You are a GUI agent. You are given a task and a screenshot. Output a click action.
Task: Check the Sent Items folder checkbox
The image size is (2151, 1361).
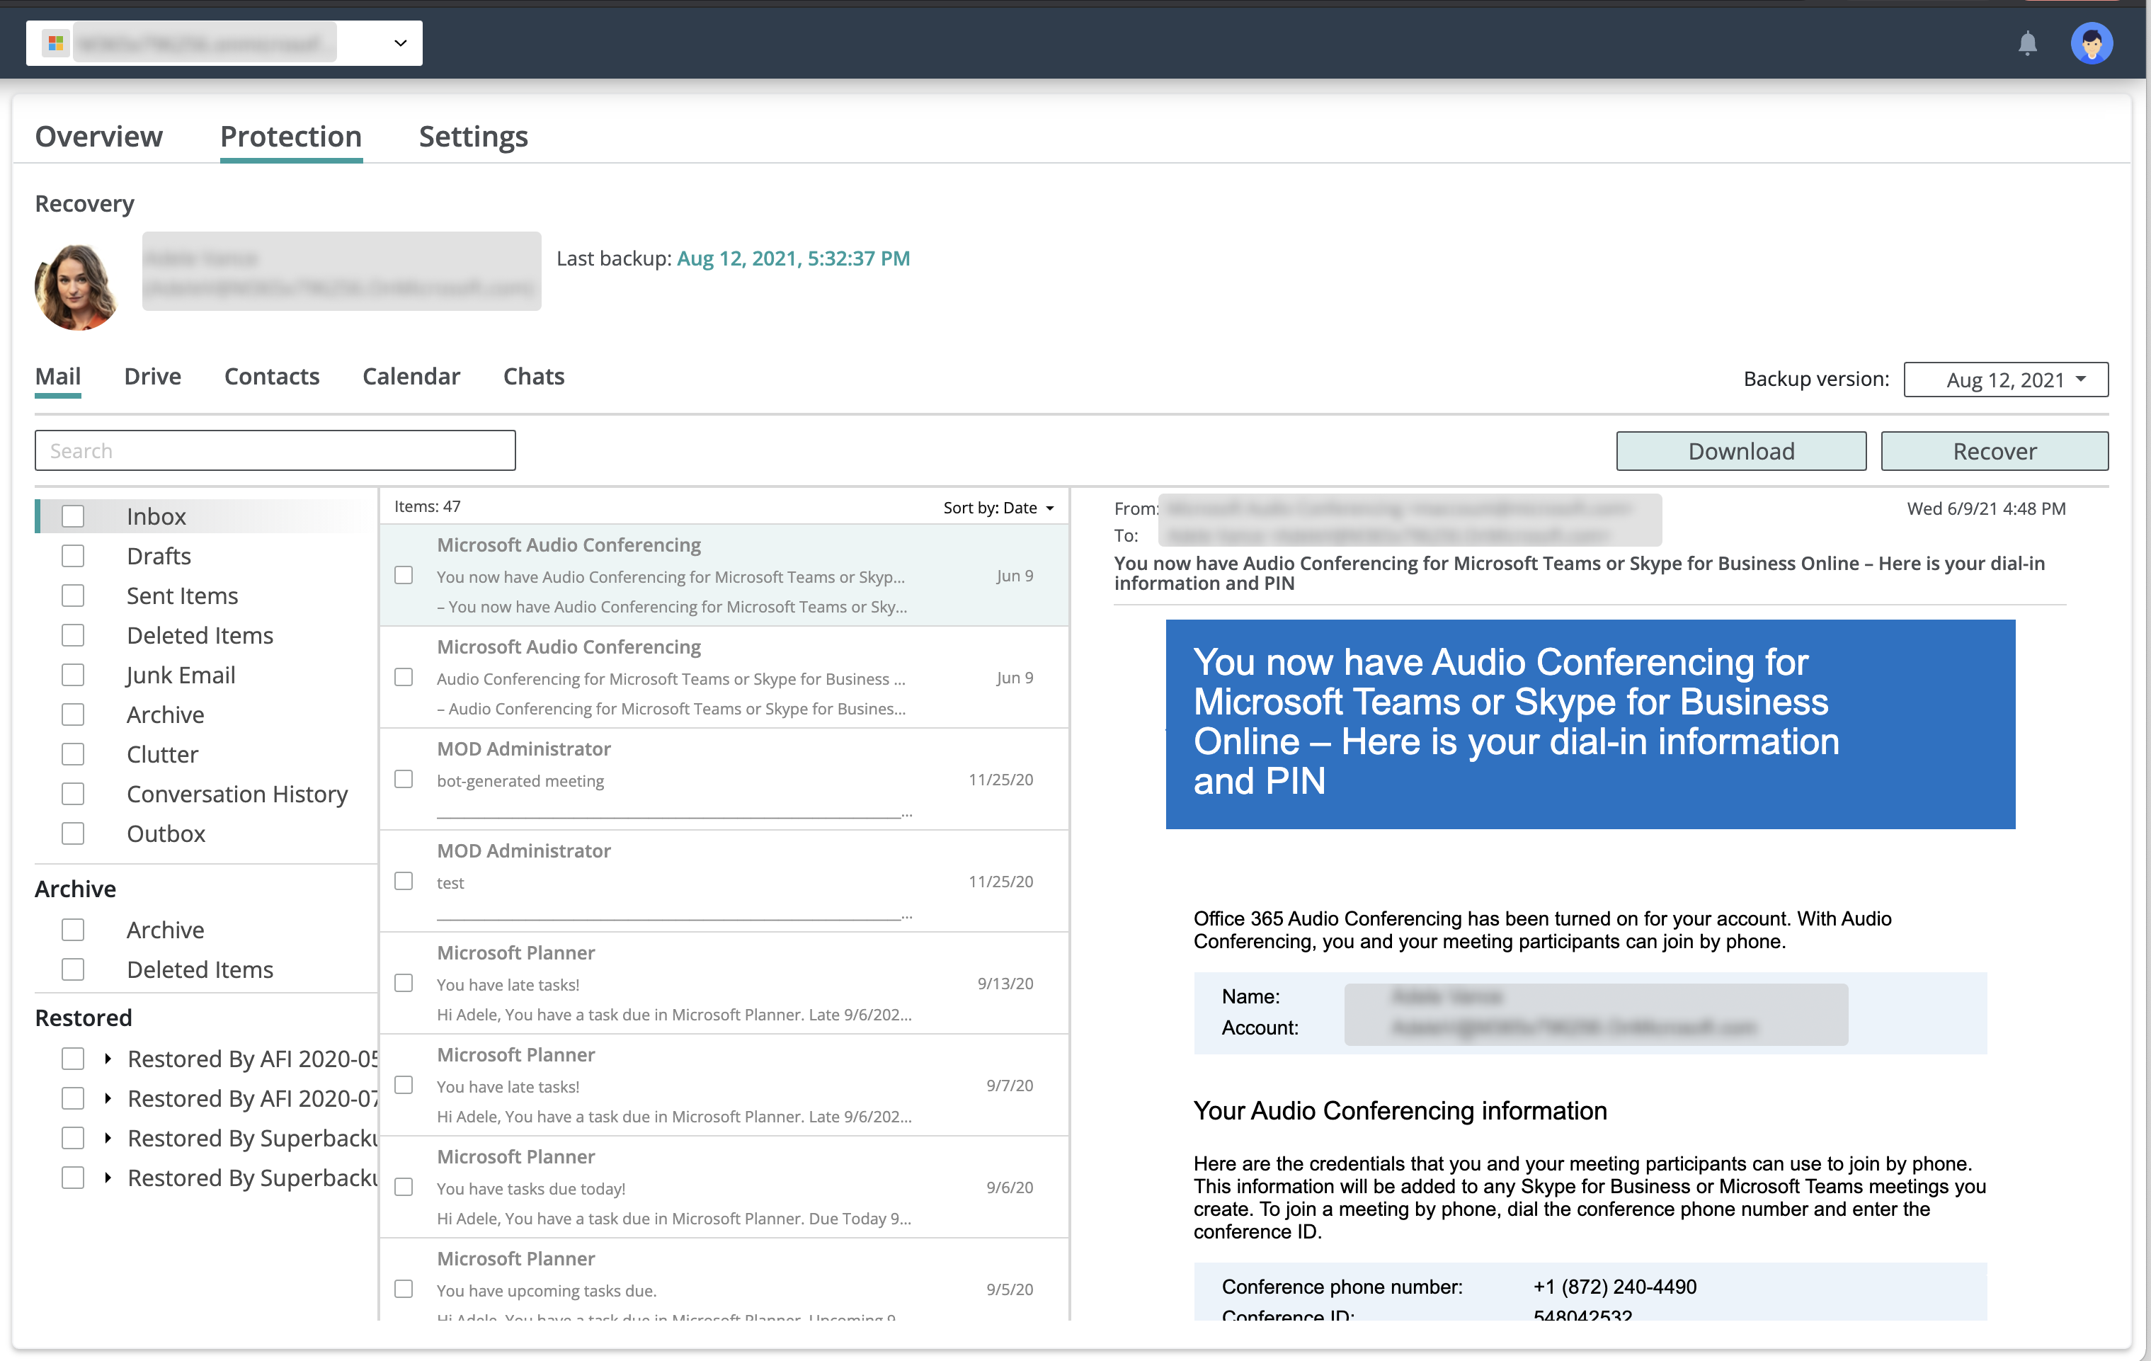[x=73, y=596]
